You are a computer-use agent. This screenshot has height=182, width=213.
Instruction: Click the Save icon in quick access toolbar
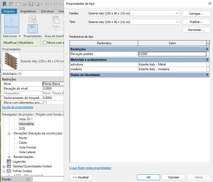tap(31, 4)
